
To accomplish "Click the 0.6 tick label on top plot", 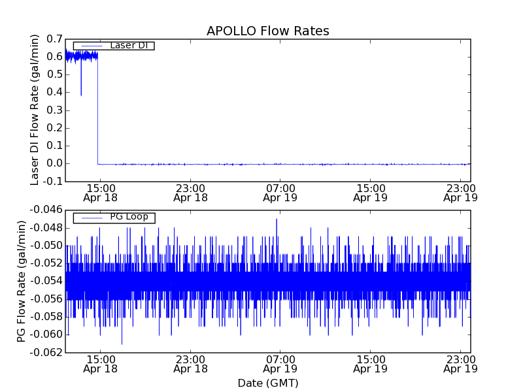I will (54, 57).
